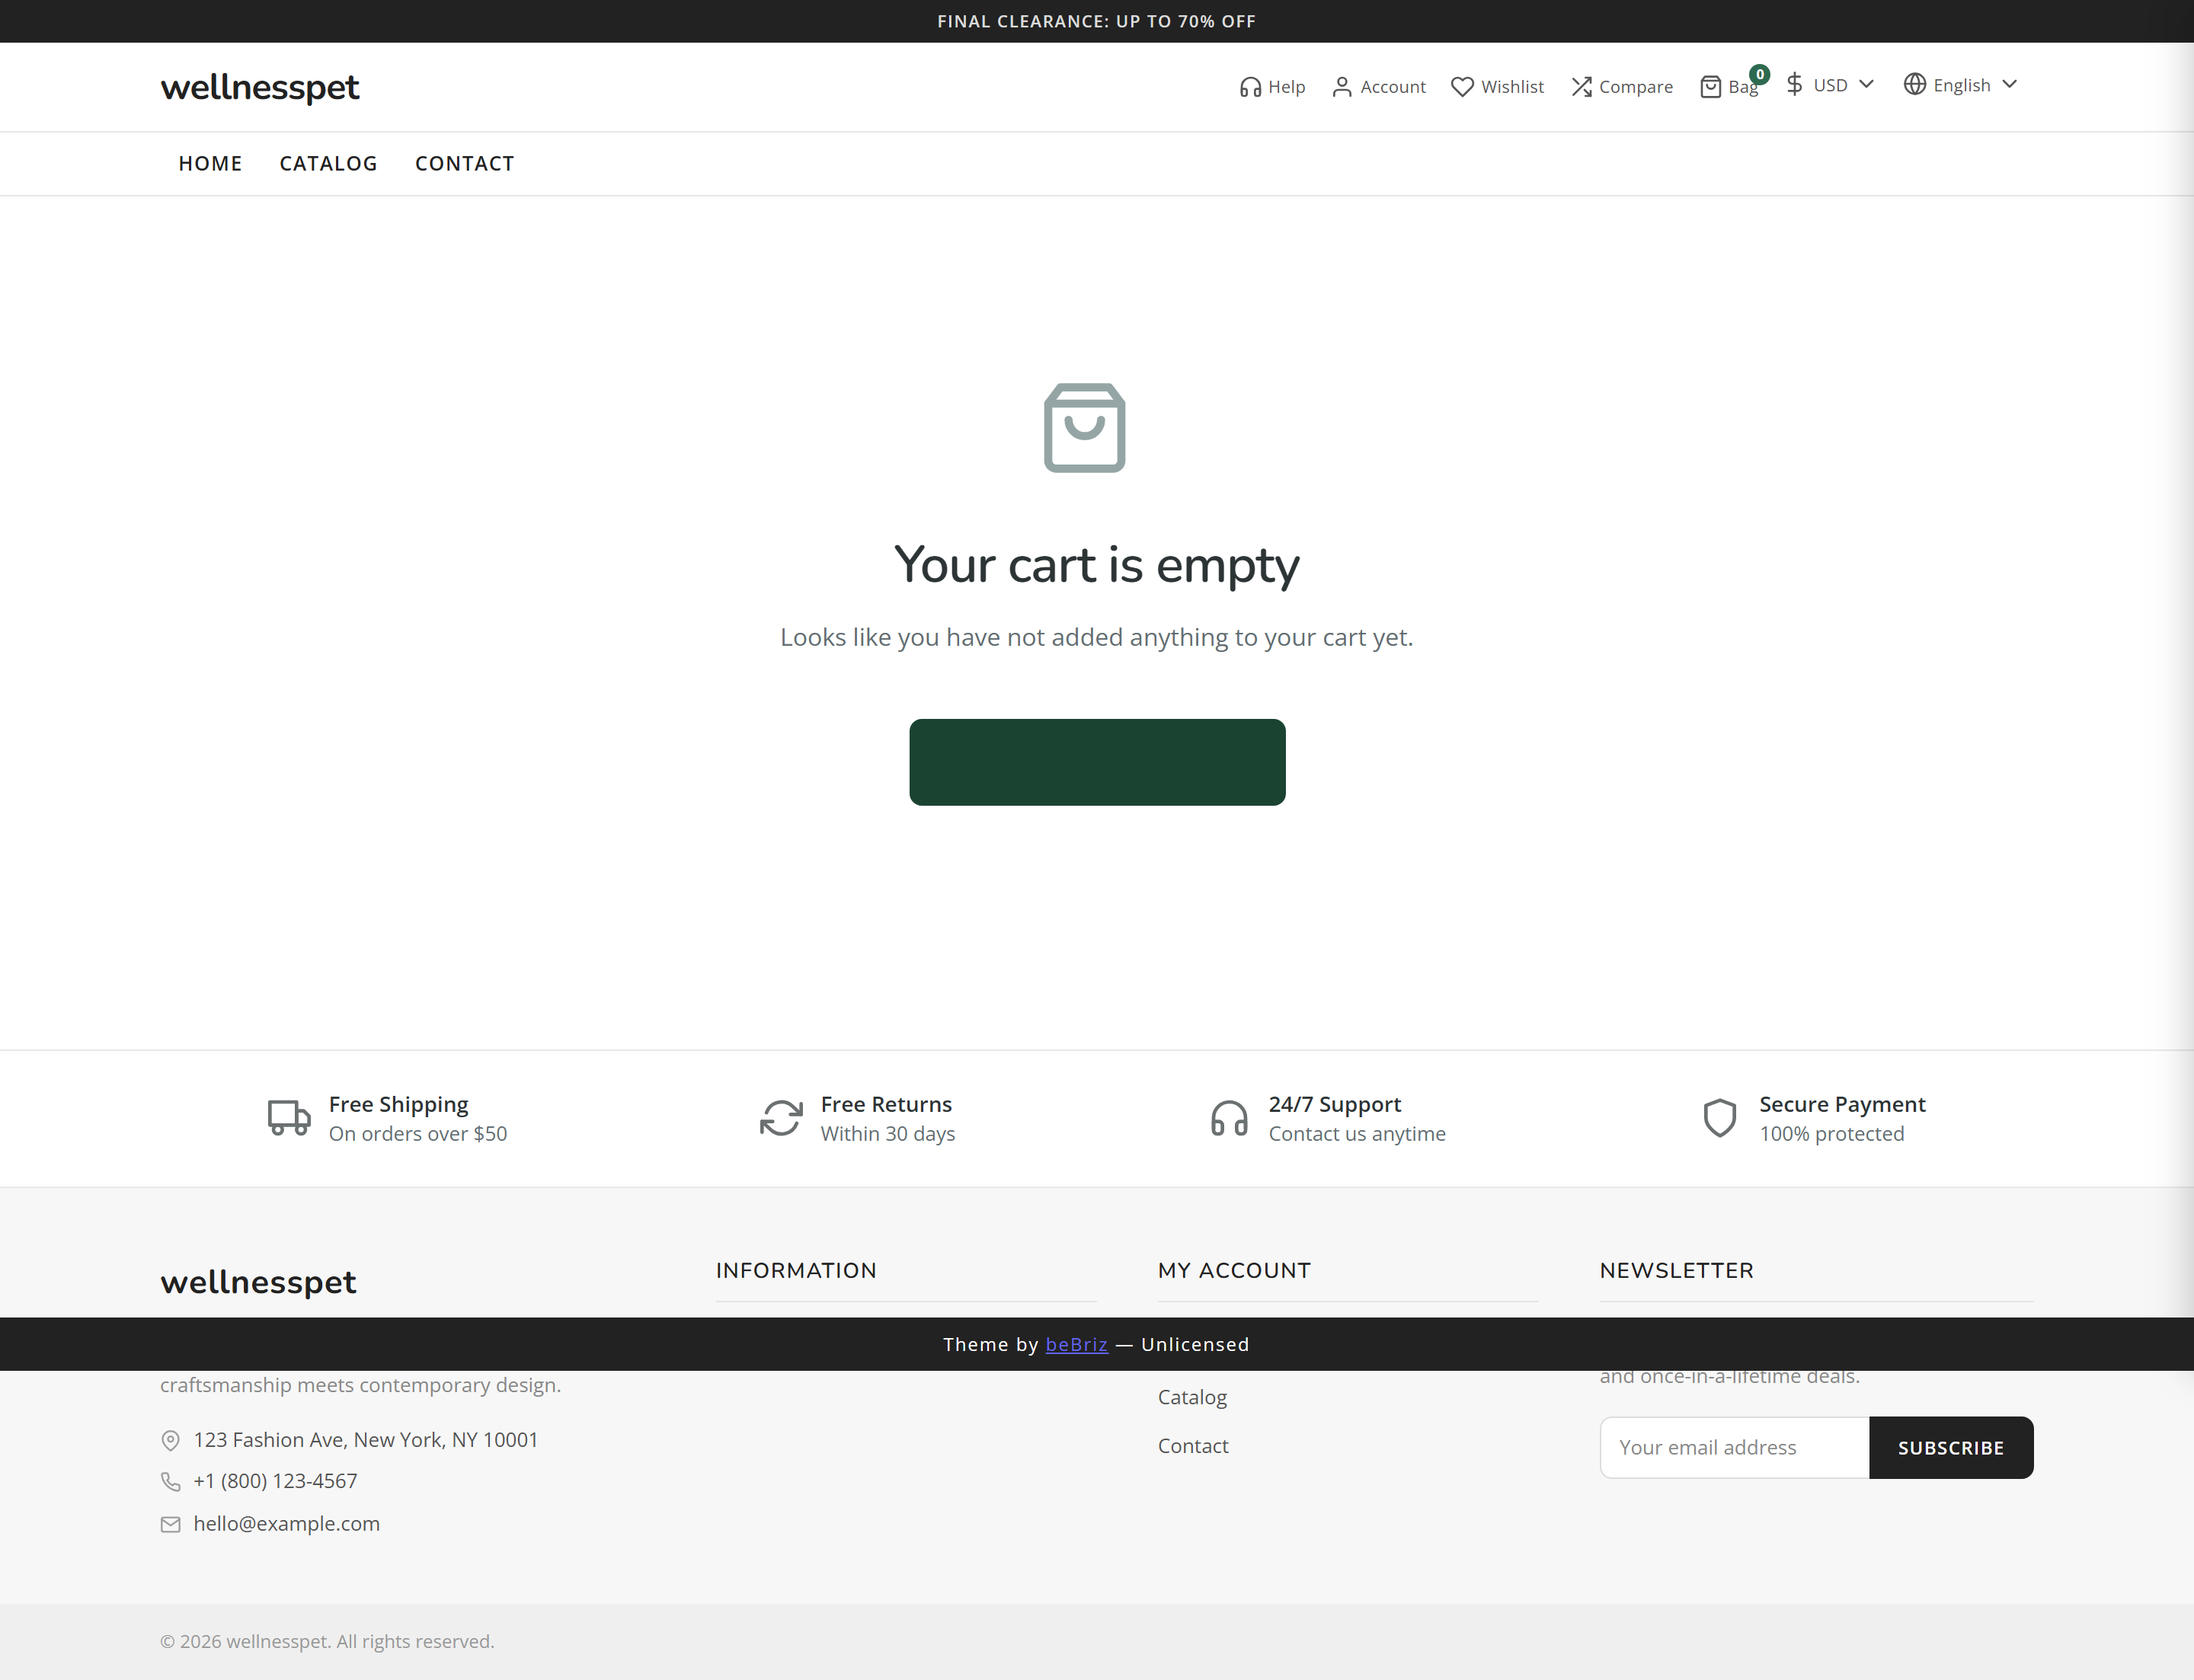Open the shopping Bag icon
Viewport: 2194px width, 1680px height.
(x=1711, y=87)
